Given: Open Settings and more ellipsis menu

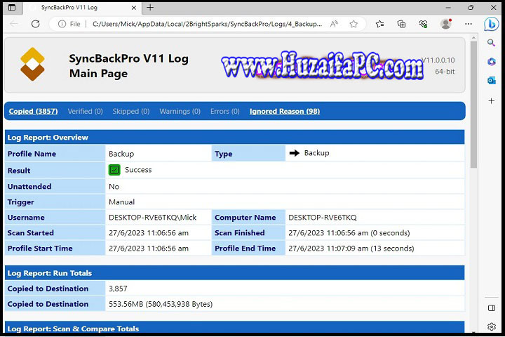Looking at the screenshot, I should 469,24.
